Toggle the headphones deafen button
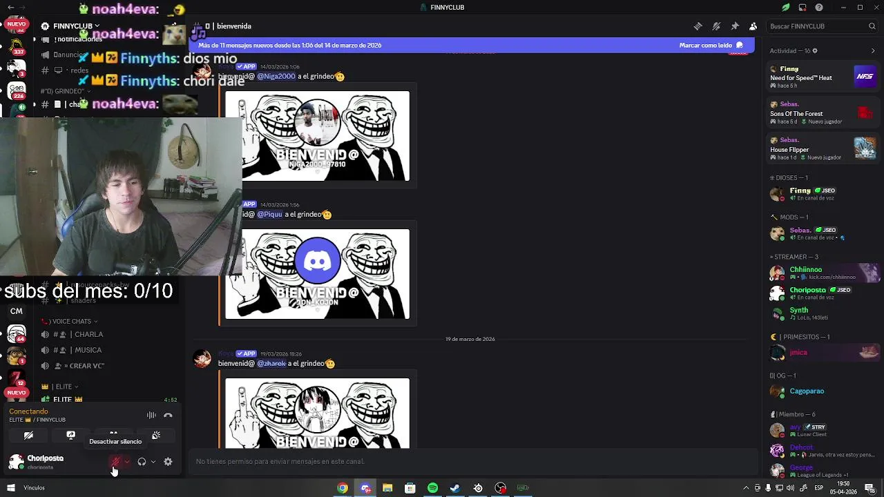 [142, 462]
